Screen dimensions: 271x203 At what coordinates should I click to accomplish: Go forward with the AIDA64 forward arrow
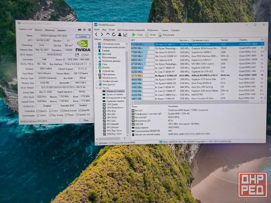[x=102, y=35]
